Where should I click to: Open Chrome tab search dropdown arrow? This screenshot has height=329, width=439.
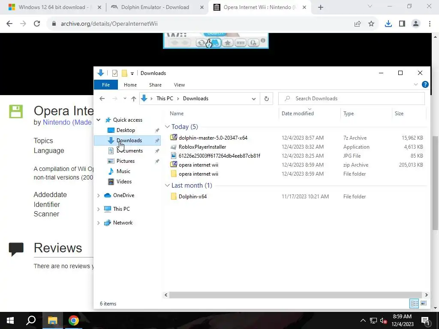370,6
